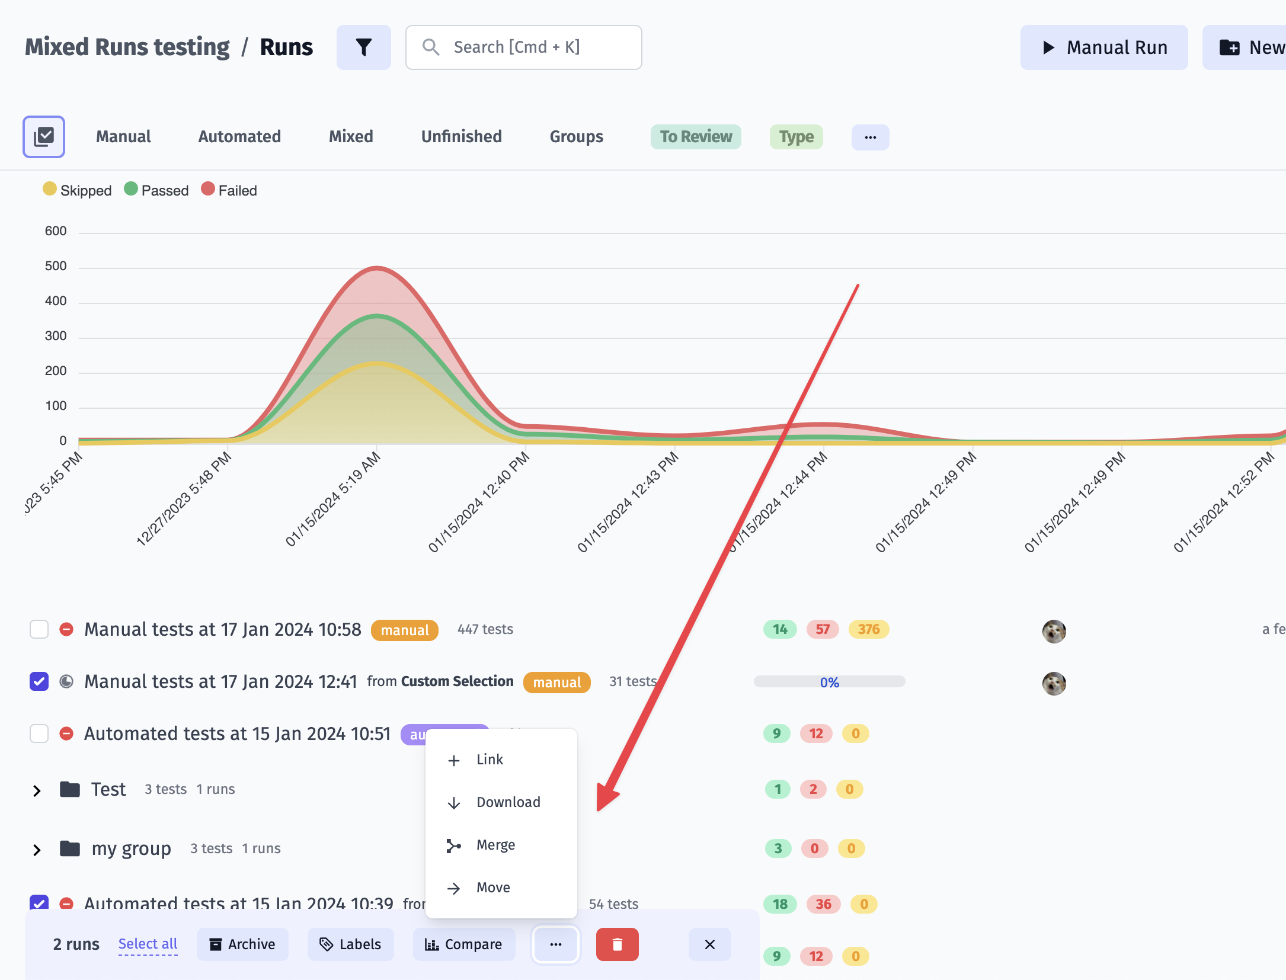Open the Groups tab
1286x980 pixels.
577,137
